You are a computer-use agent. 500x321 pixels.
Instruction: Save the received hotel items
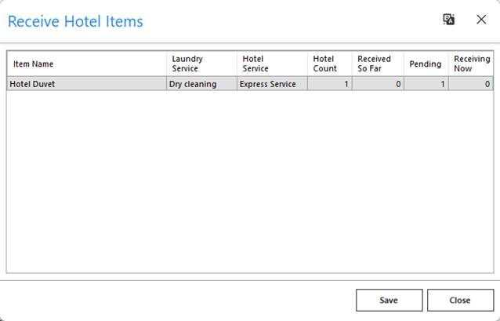tap(389, 300)
